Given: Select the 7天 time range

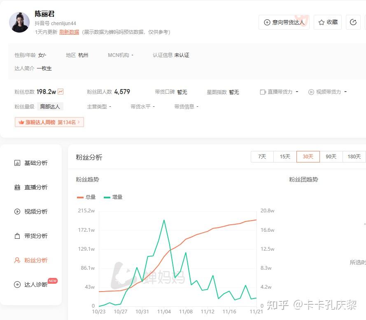Looking at the screenshot, I should point(262,157).
